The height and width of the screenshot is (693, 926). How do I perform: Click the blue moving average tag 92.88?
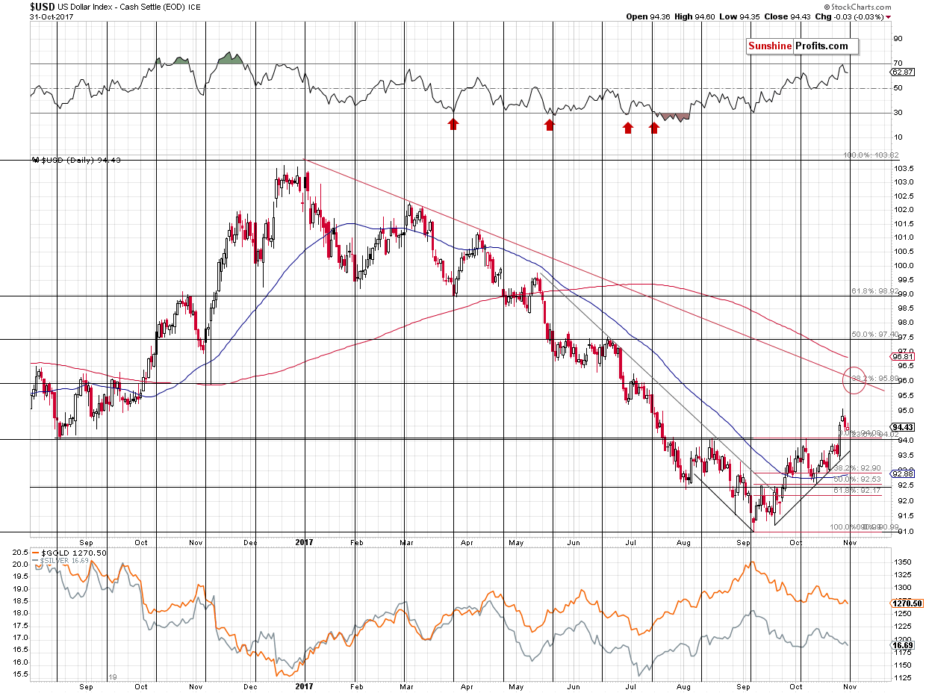[x=903, y=473]
